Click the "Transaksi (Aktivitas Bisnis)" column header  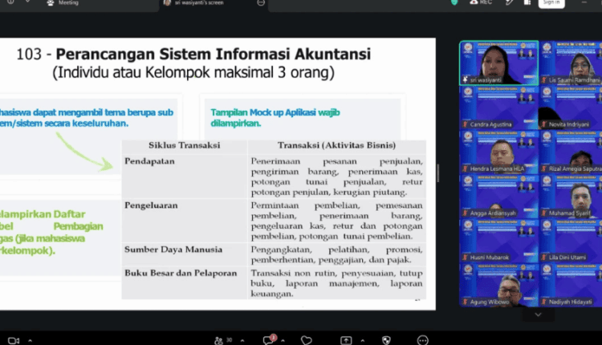(x=336, y=145)
